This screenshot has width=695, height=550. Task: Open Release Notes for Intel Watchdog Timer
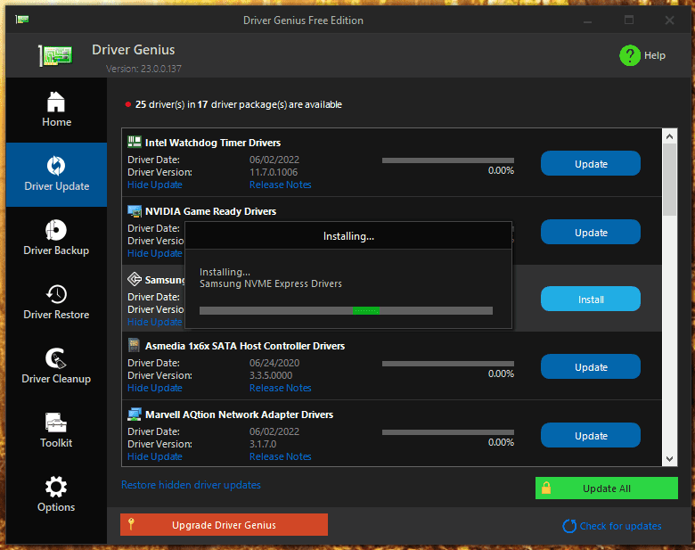(280, 185)
